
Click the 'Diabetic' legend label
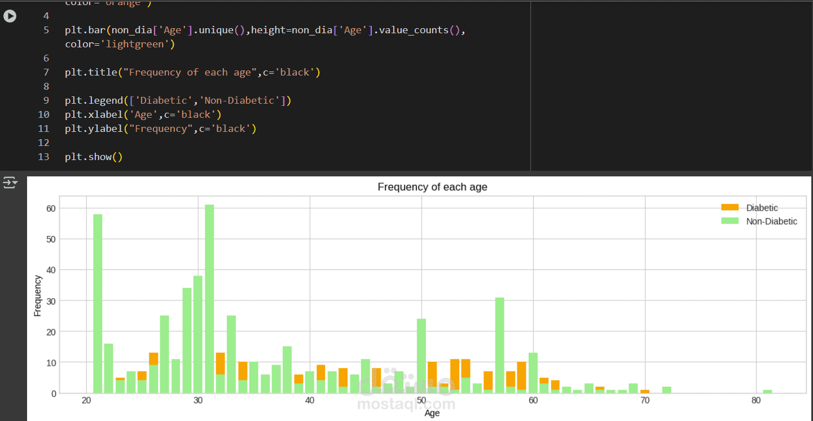coord(762,208)
